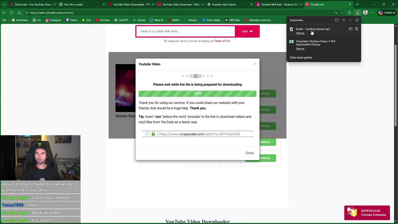This screenshot has height=224, width=398.
Task: Open a new browser tab
Action: (357, 4)
